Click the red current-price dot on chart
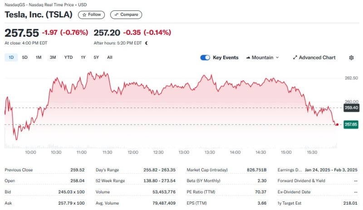 click(337, 124)
